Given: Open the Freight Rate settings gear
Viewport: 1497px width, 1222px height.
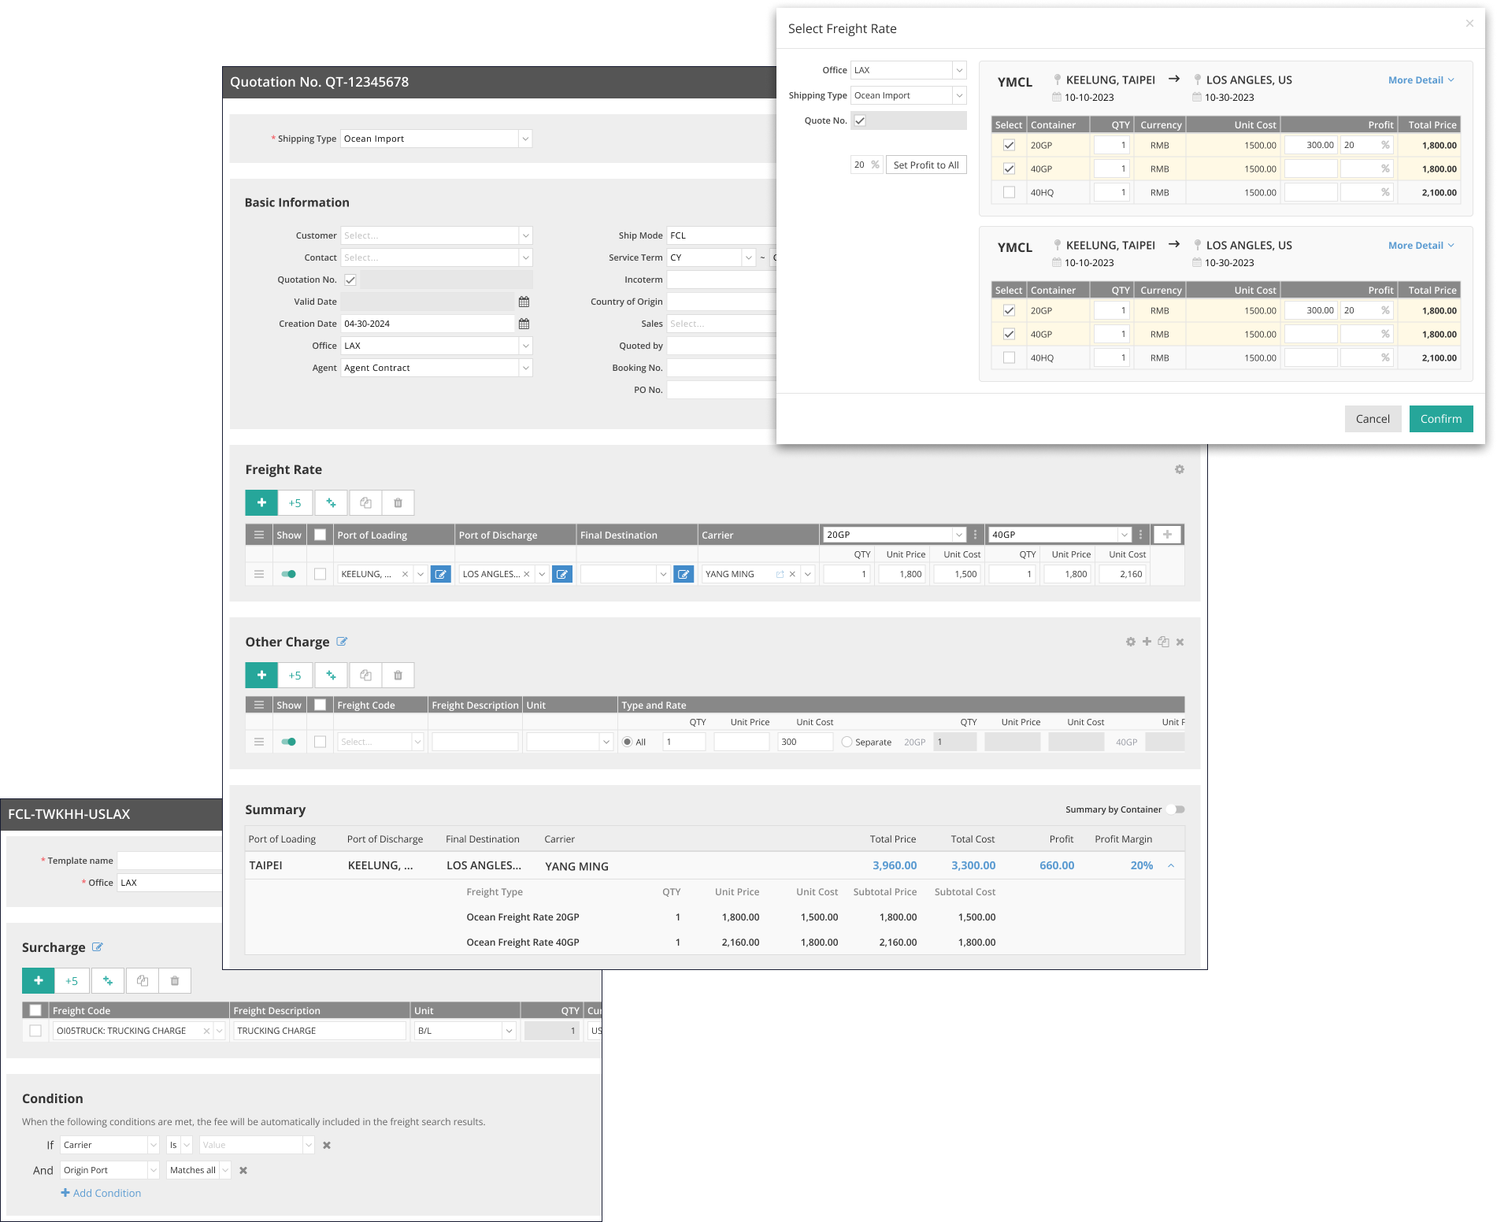Looking at the screenshot, I should pyautogui.click(x=1179, y=468).
